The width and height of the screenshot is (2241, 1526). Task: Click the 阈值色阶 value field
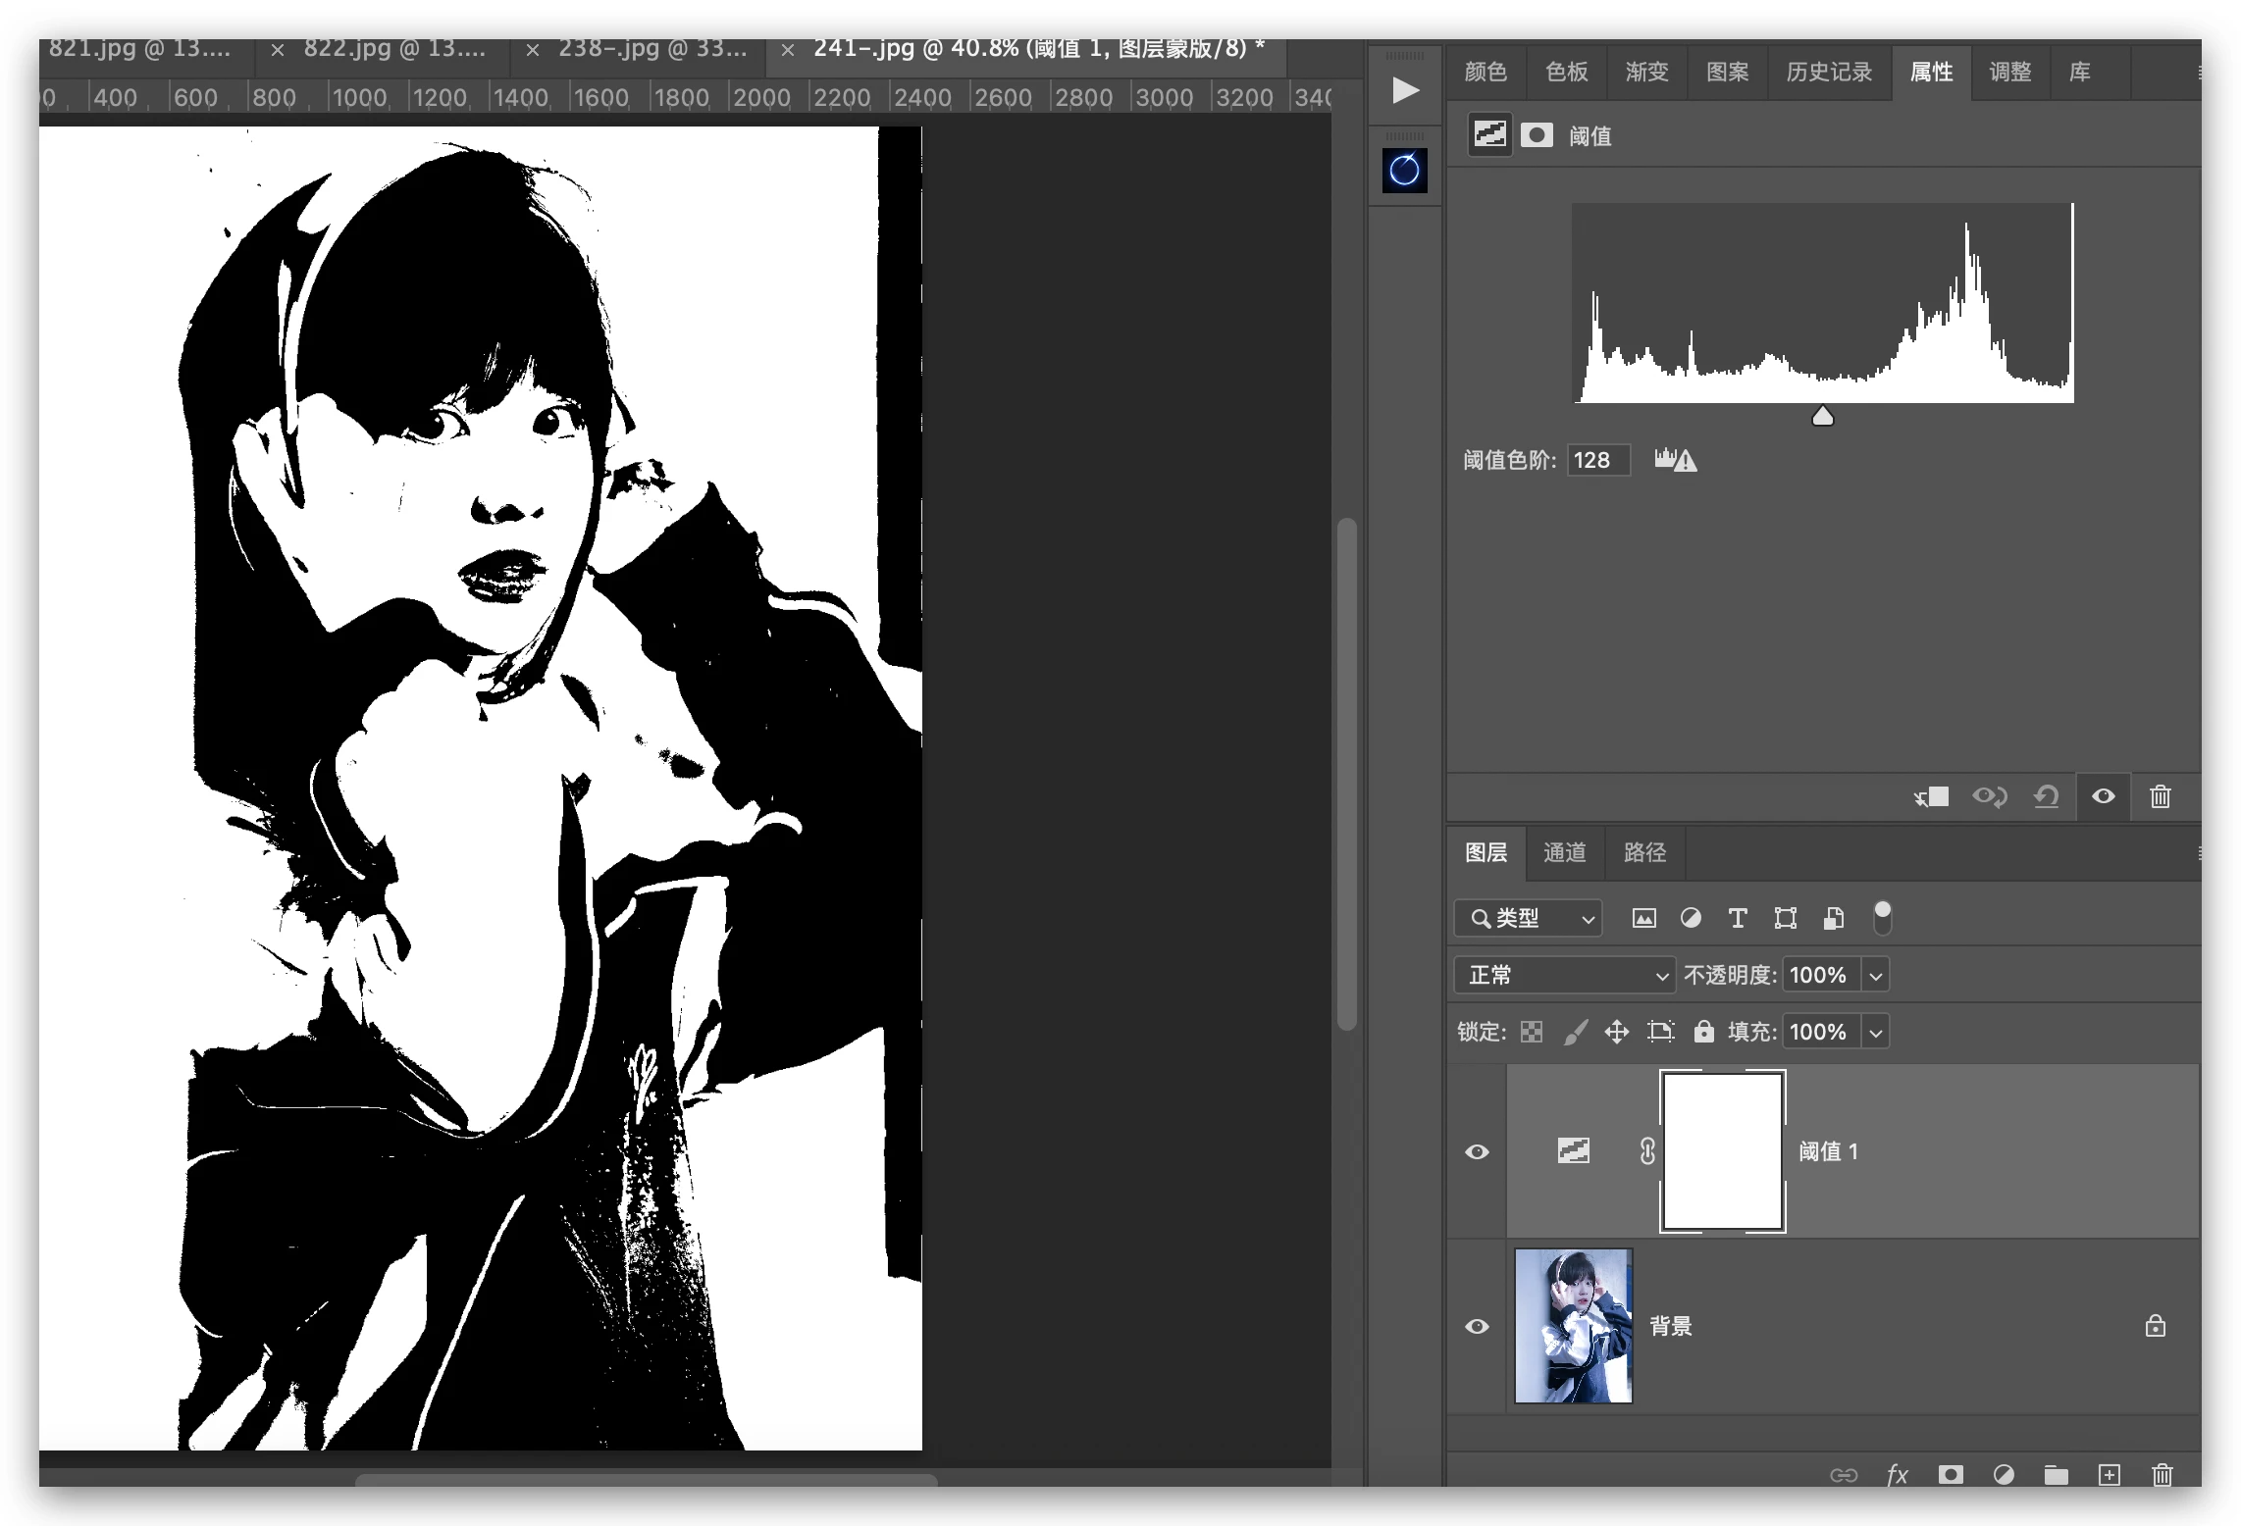pos(1597,460)
